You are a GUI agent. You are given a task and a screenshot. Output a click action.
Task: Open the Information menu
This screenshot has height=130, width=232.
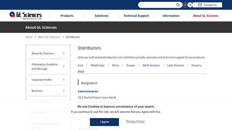pos(171,16)
